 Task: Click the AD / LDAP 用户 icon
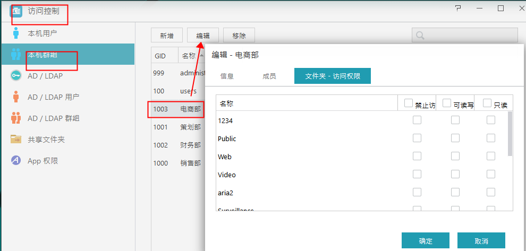coord(16,97)
